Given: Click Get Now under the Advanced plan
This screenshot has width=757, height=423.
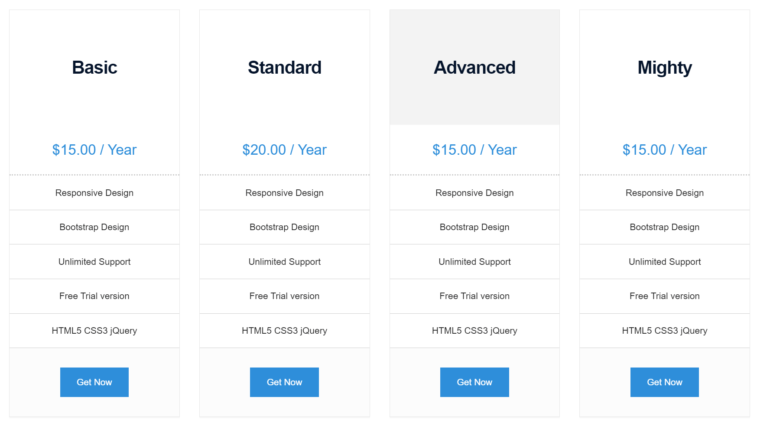Looking at the screenshot, I should click(474, 382).
